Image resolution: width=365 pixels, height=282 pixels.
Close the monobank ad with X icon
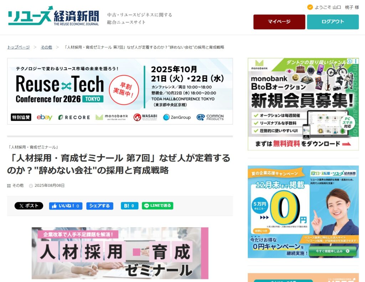click(x=355, y=61)
